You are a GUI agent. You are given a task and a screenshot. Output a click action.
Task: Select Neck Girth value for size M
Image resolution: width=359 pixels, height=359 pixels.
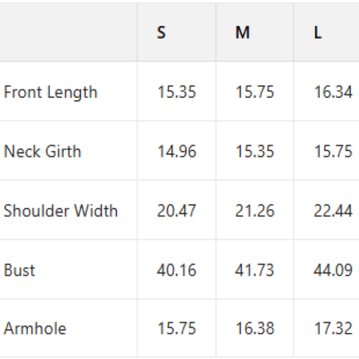click(254, 151)
